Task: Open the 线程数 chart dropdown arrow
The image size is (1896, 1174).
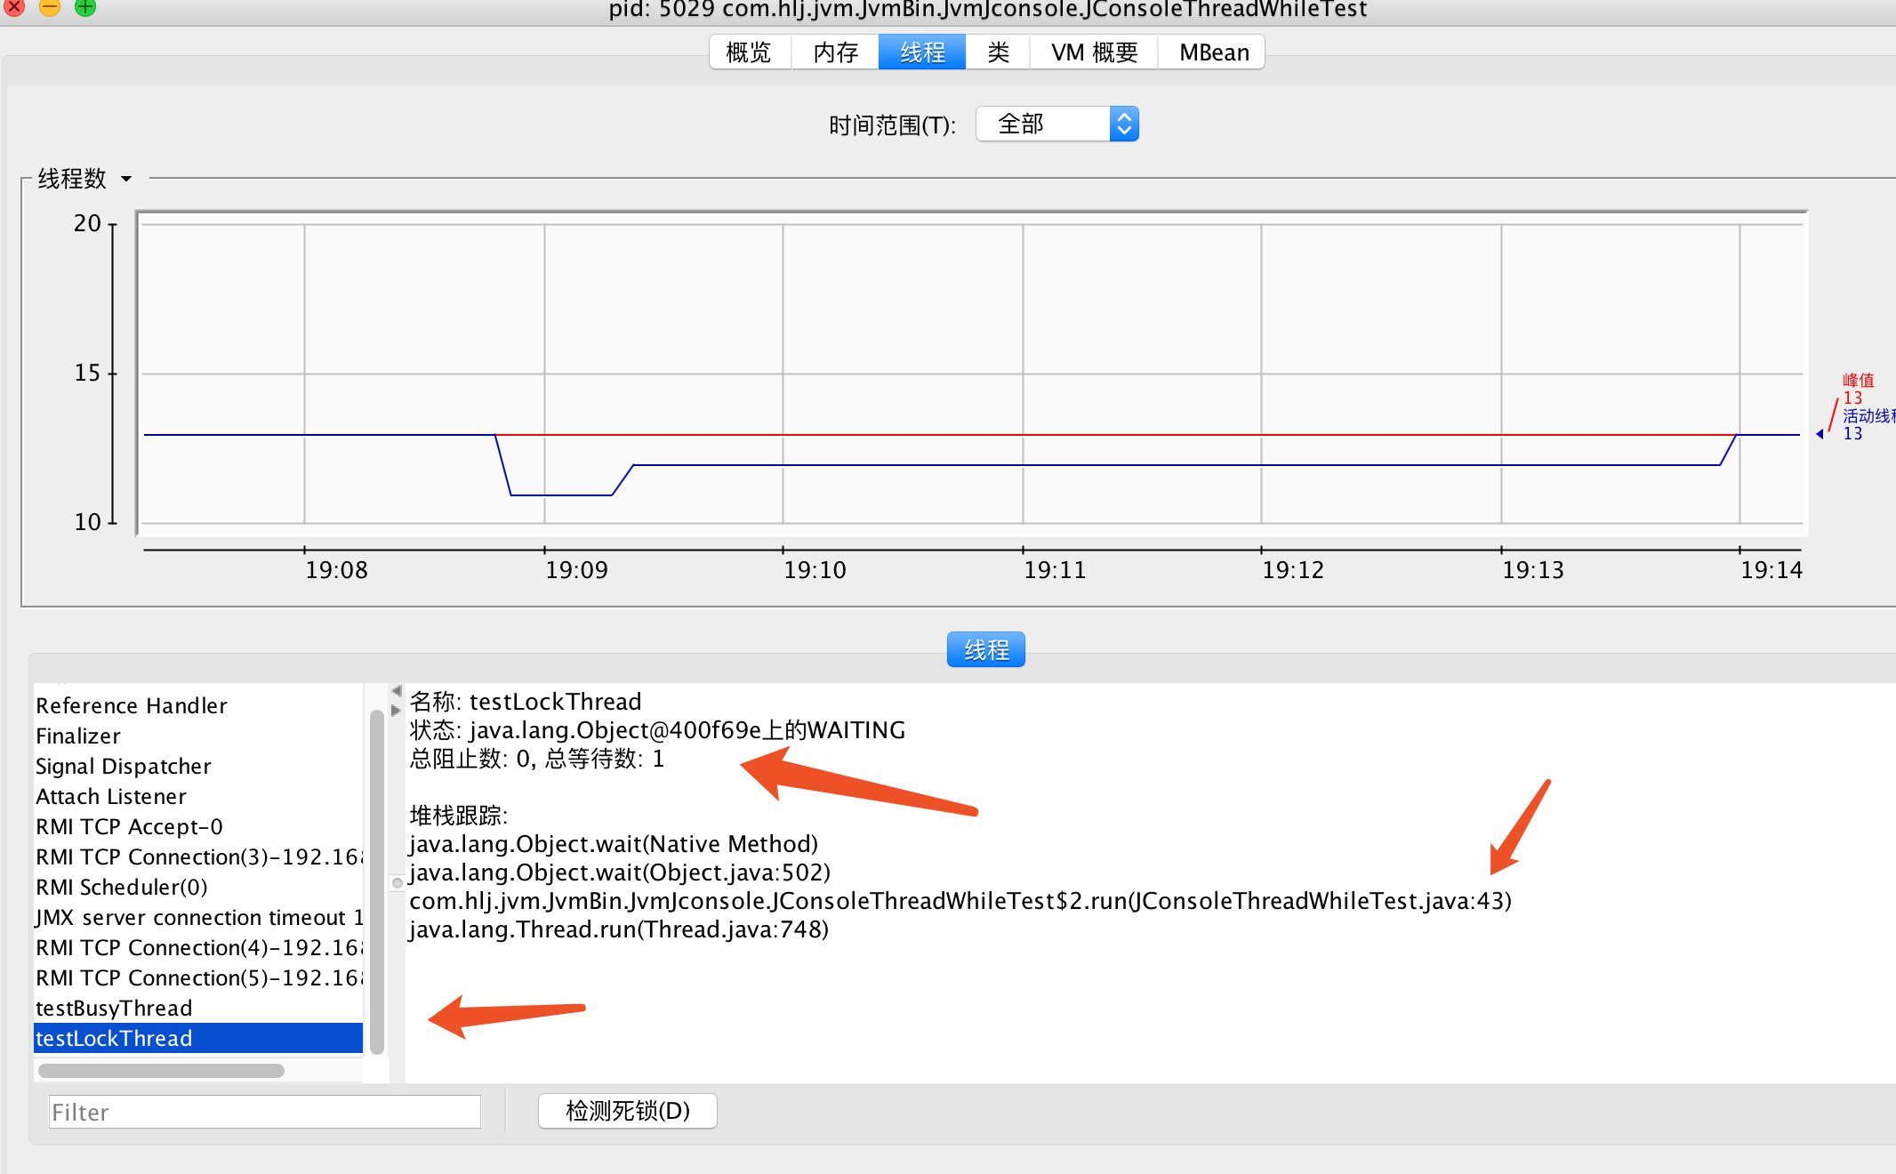Action: [126, 179]
